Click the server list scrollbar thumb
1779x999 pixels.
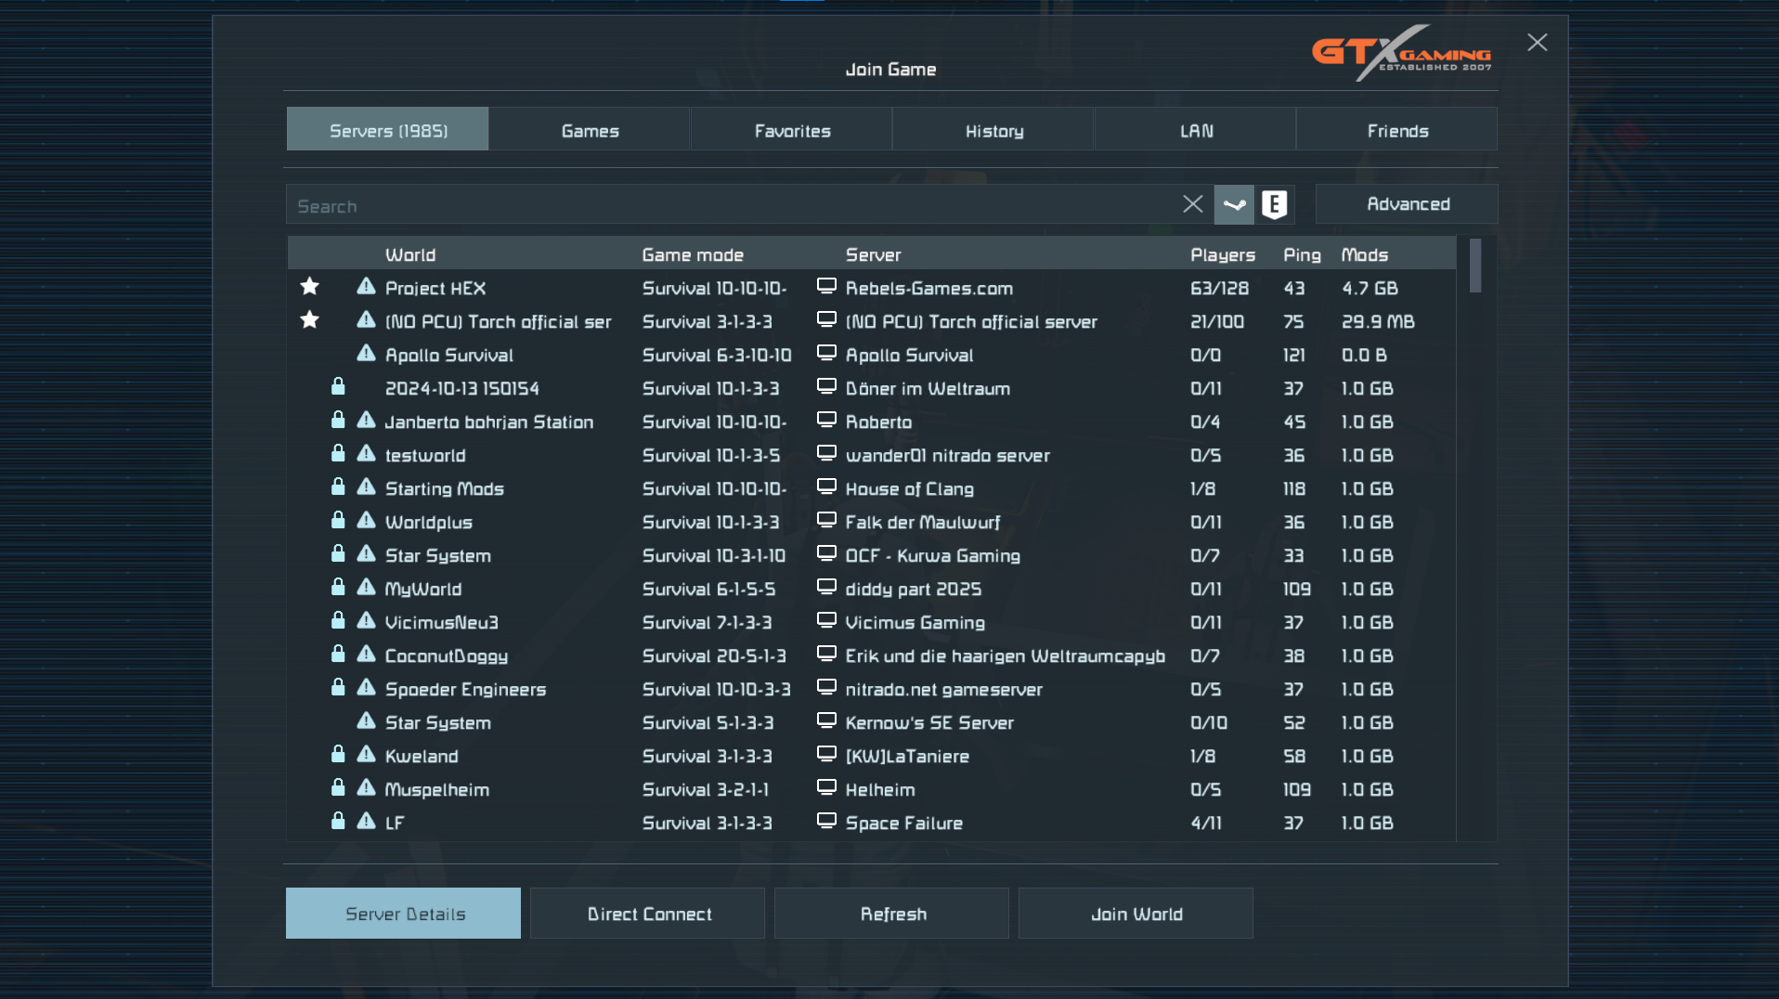[1474, 266]
